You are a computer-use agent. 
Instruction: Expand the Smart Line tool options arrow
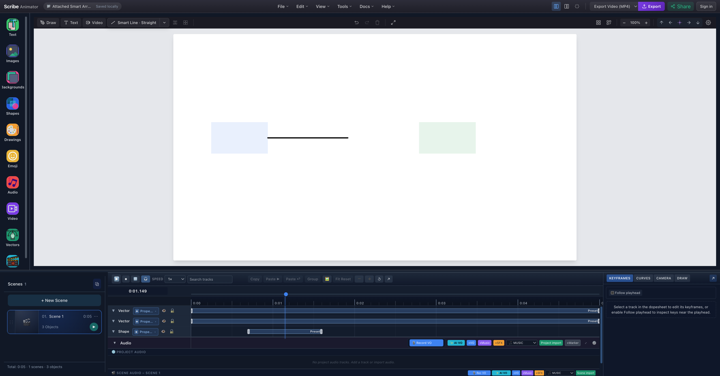click(164, 22)
